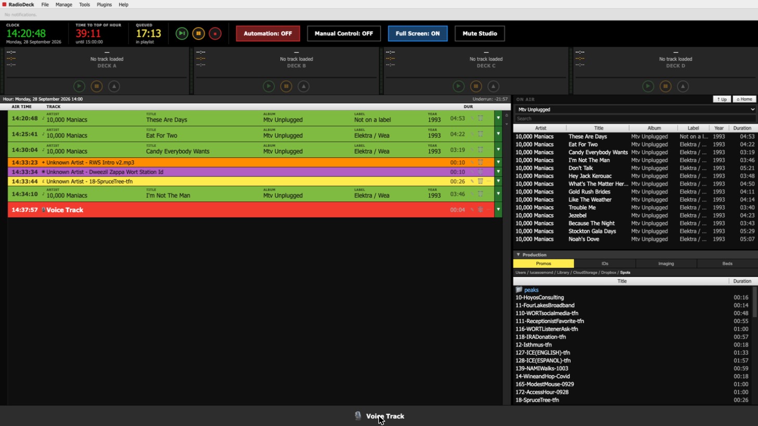Click the green play-next transport button
The height and width of the screenshot is (426, 758).
point(182,33)
